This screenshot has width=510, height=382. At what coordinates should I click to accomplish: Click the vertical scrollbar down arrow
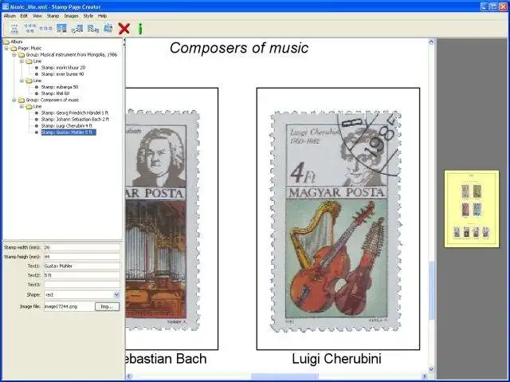431,369
